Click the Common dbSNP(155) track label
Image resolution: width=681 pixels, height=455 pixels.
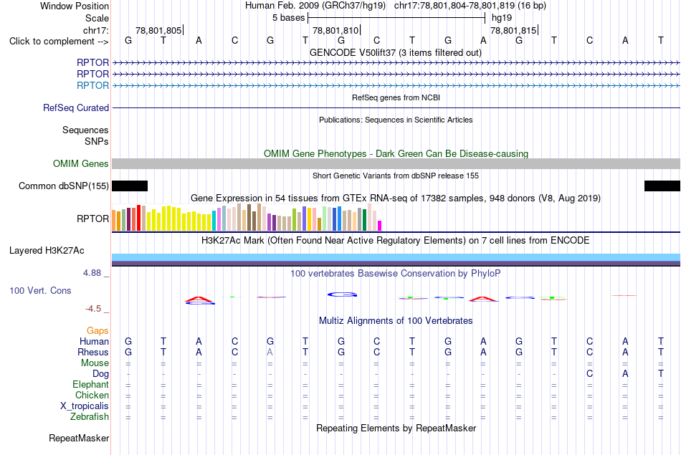63,186
